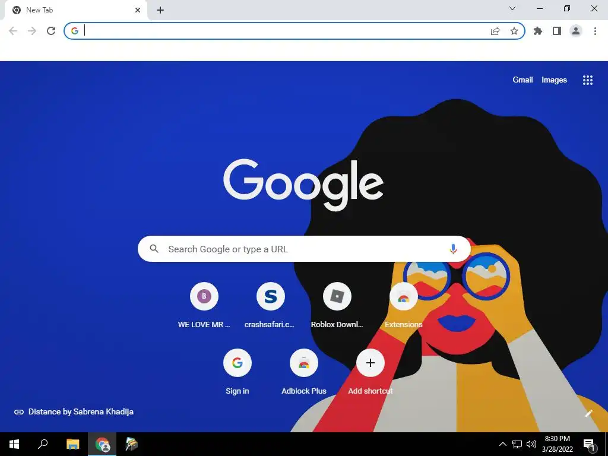
Task: Open the Distance by Sabrena Khadija link
Action: click(x=74, y=412)
